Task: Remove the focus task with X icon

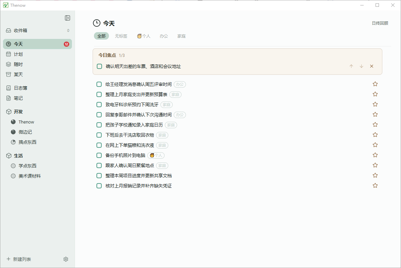Action: coord(371,66)
